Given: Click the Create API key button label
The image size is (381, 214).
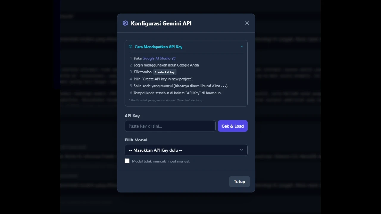Looking at the screenshot, I should coord(165,72).
